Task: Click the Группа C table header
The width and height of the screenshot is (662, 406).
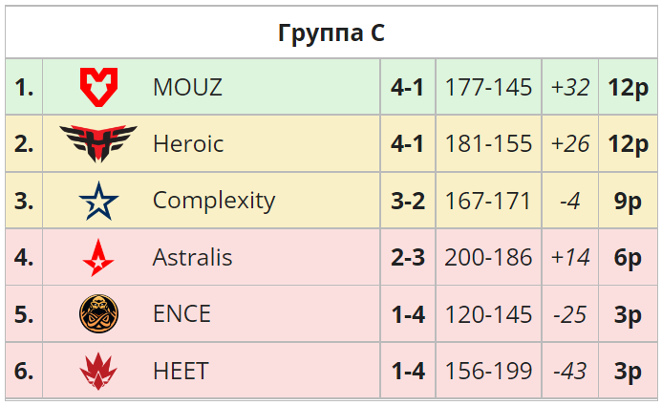Action: (x=331, y=32)
